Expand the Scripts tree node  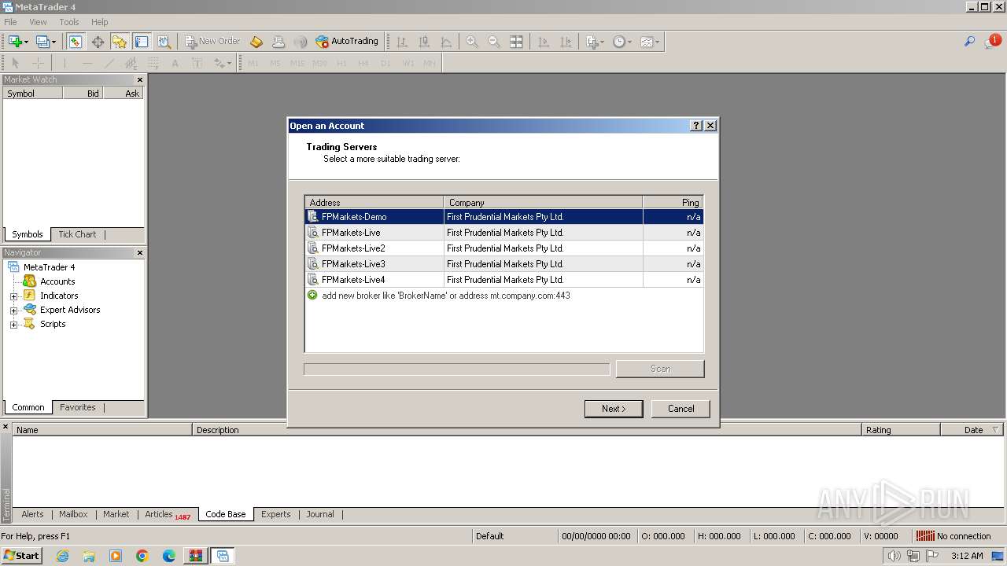(x=13, y=325)
